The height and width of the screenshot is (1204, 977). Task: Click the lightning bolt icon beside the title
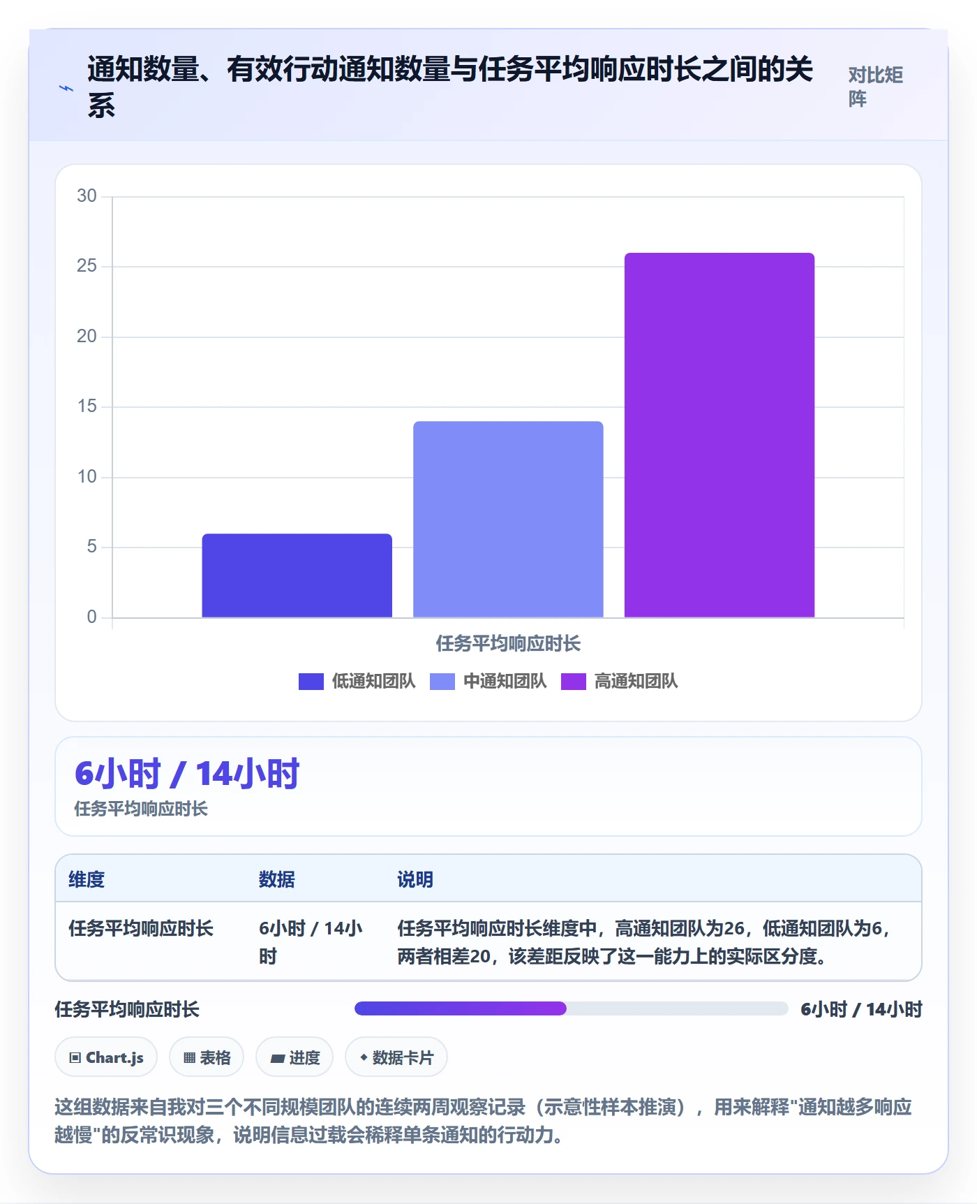click(x=66, y=88)
